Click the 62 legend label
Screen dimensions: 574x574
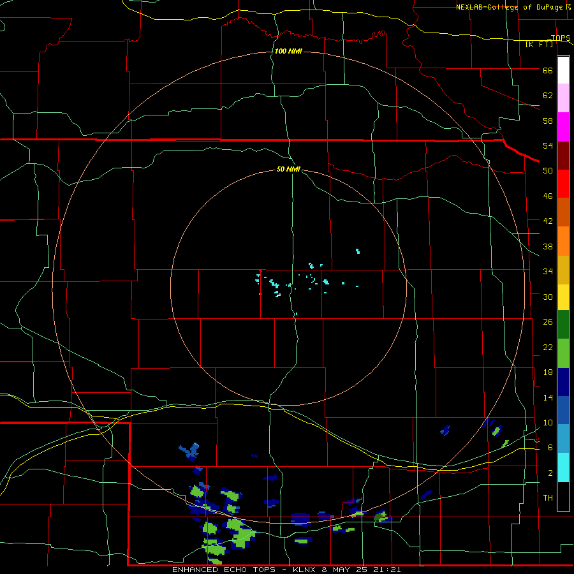[548, 96]
